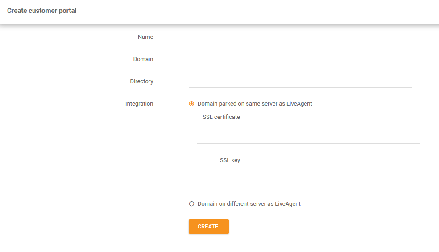Select the "Domain parked on same server" radio button

(x=191, y=104)
